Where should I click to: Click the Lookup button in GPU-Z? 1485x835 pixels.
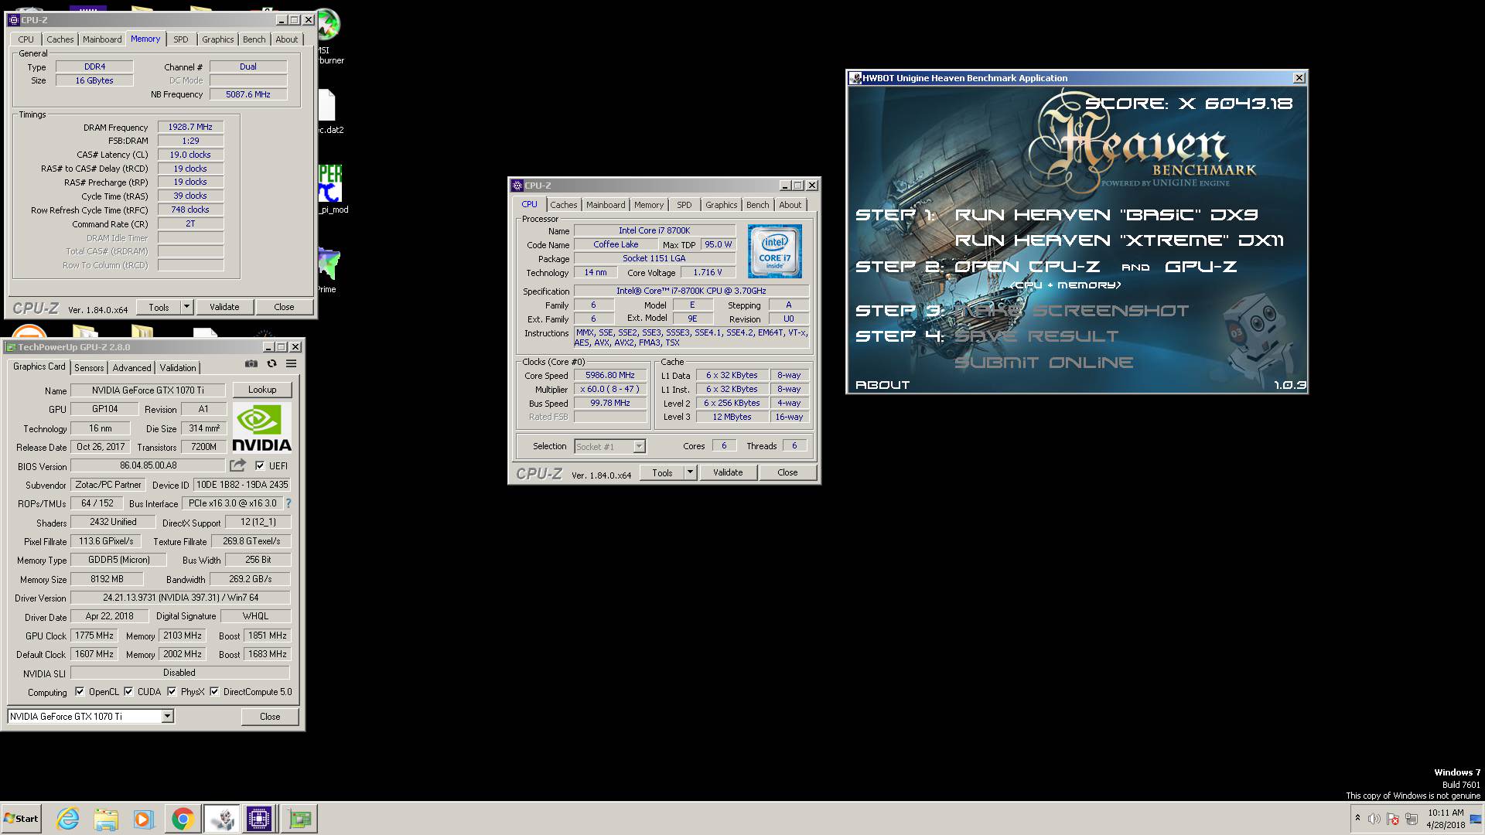coord(262,390)
